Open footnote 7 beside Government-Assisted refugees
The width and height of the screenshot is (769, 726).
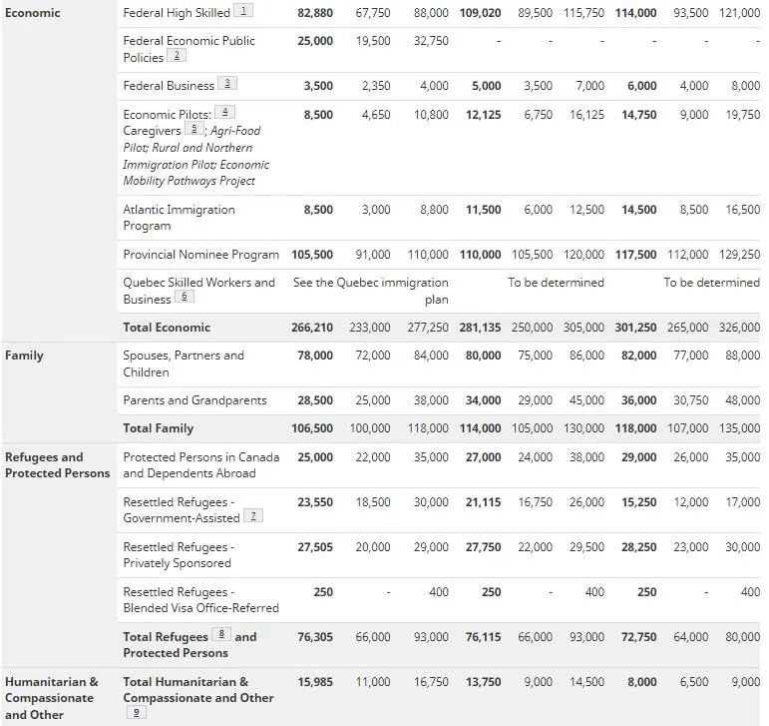coord(254,516)
